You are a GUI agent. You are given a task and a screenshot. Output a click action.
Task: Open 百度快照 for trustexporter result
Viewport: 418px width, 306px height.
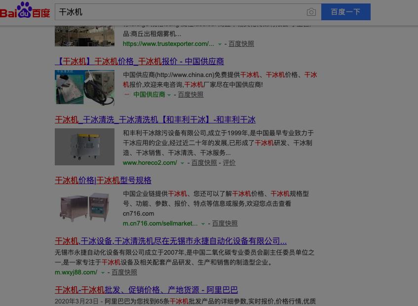(x=241, y=44)
